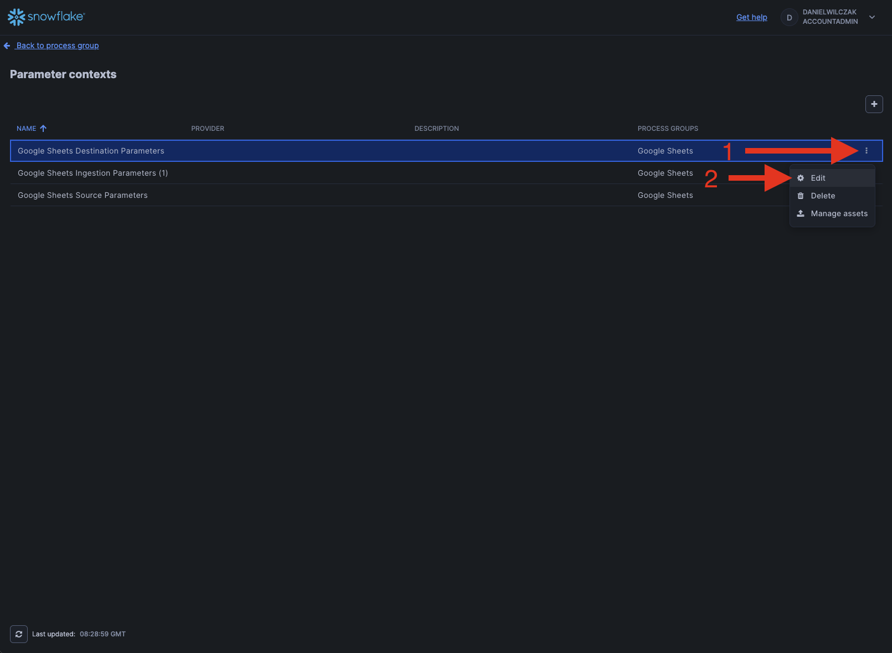Add a new parameter context with plus button

[x=874, y=104]
